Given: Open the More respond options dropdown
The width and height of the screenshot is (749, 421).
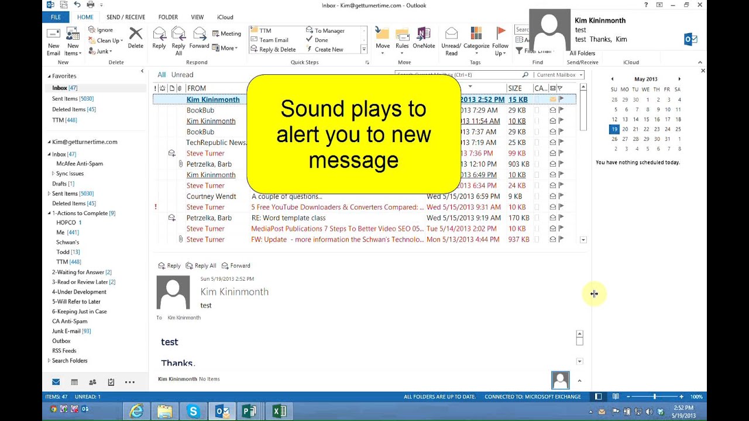Looking at the screenshot, I should point(225,48).
